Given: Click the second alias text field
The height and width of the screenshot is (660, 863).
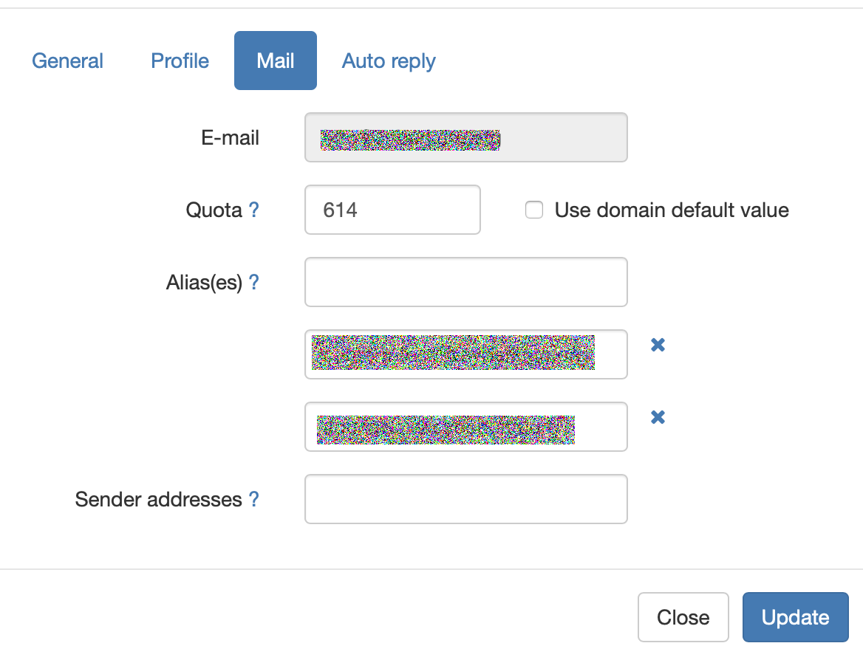Looking at the screenshot, I should 465,427.
